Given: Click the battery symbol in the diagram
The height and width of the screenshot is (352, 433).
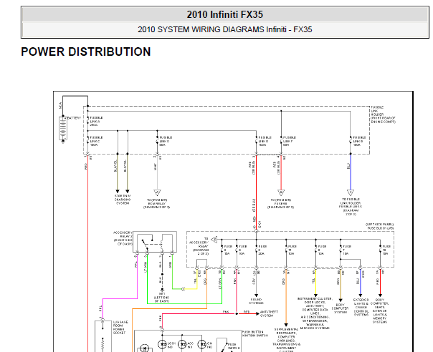Looking at the screenshot, I should click(x=63, y=129).
